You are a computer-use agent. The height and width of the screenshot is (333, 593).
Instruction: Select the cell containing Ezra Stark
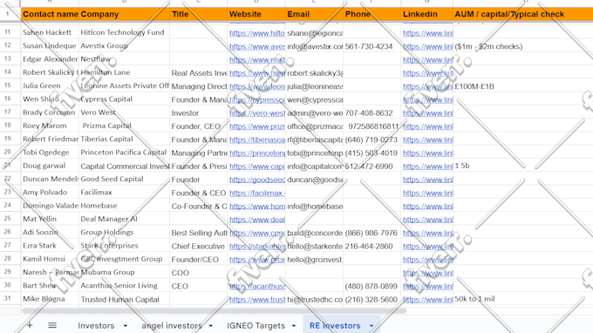click(50, 245)
